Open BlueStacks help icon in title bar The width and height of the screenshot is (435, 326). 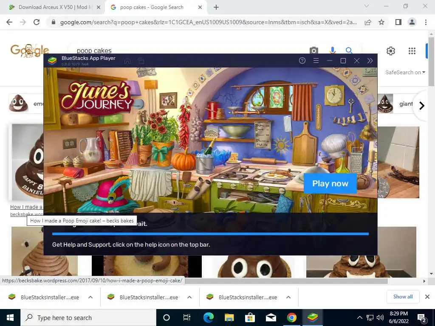[302, 61]
